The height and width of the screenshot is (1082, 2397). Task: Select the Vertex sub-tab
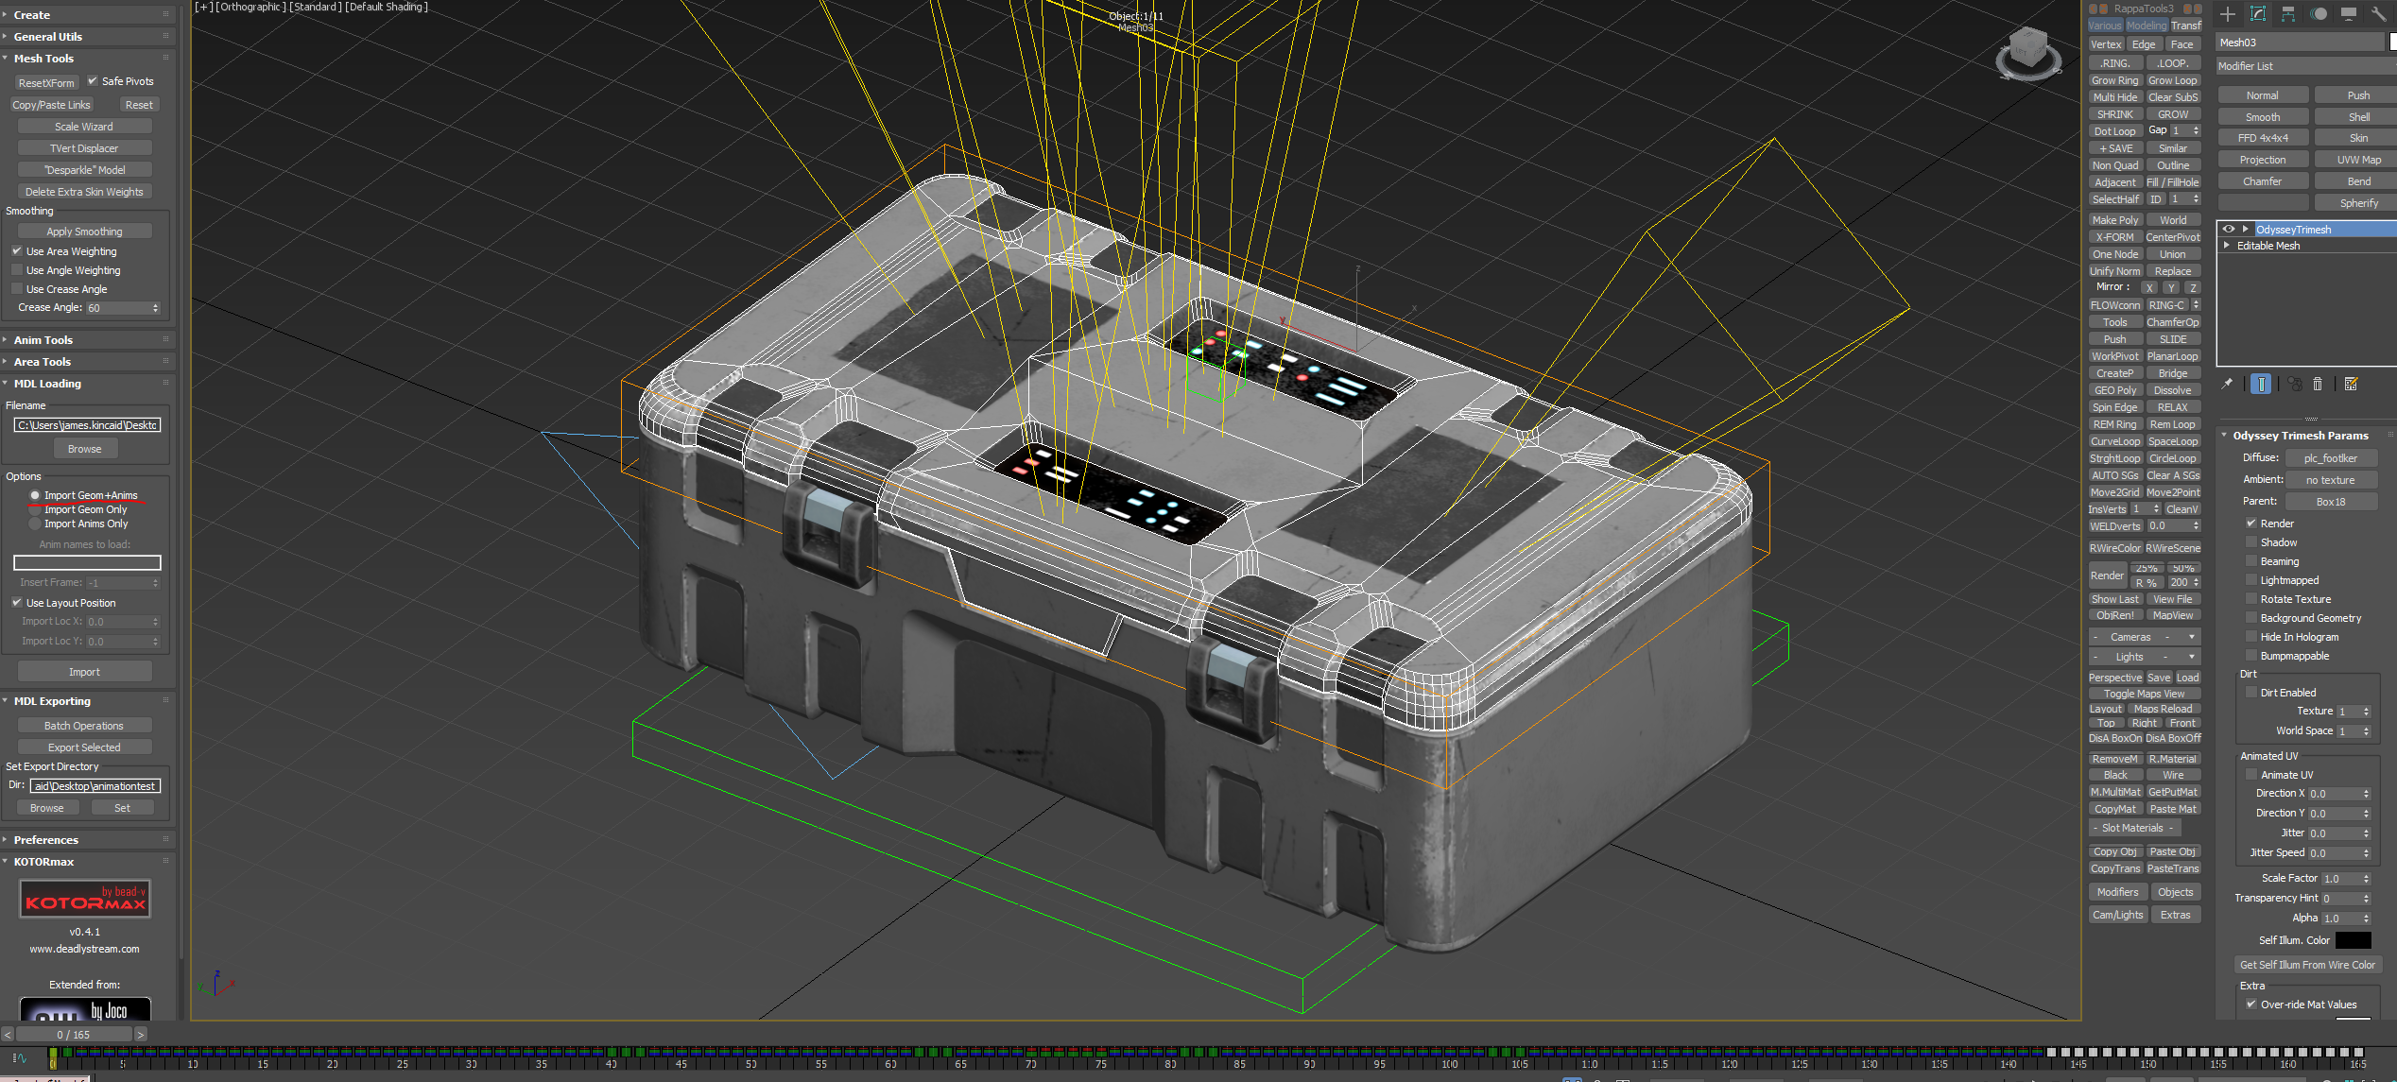2107,44
